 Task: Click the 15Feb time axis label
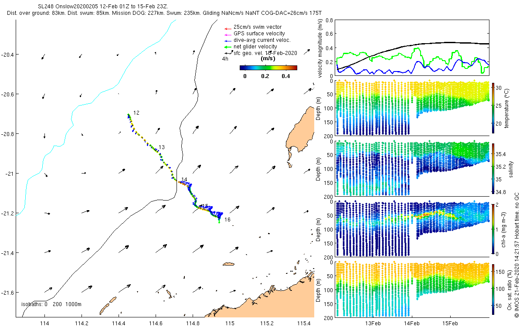click(451, 323)
